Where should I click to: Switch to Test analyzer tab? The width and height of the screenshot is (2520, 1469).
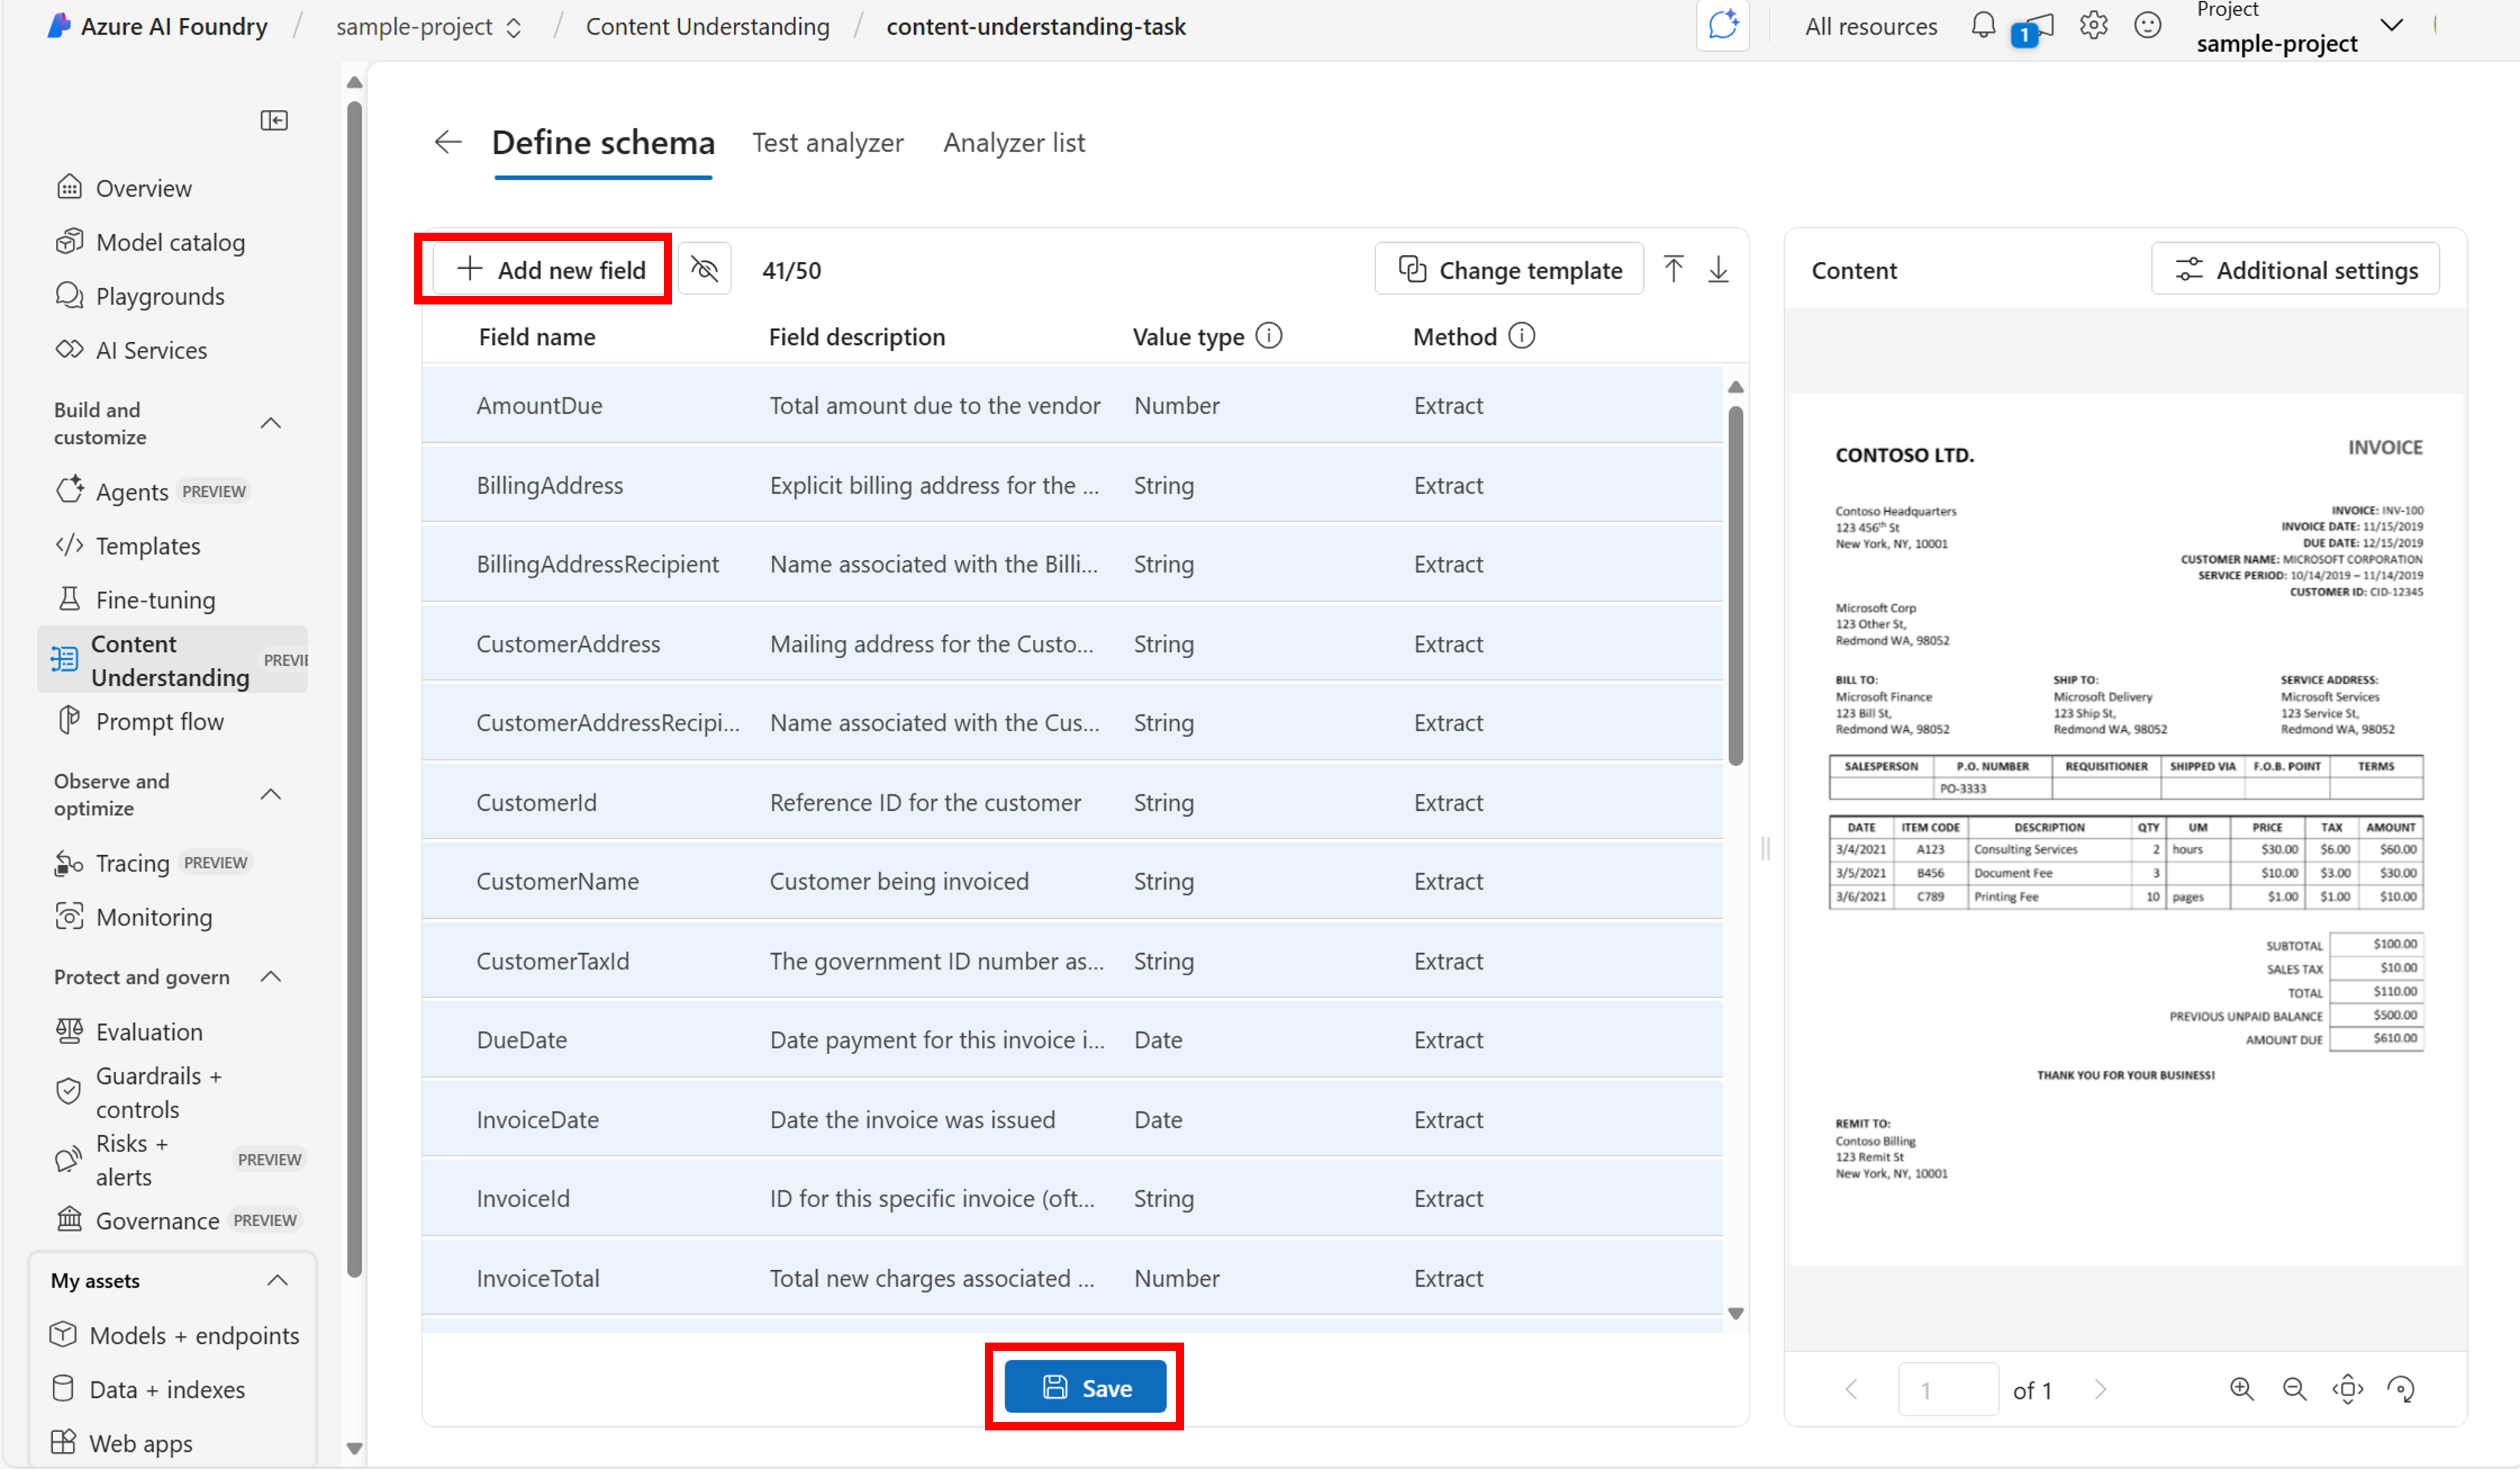click(828, 143)
